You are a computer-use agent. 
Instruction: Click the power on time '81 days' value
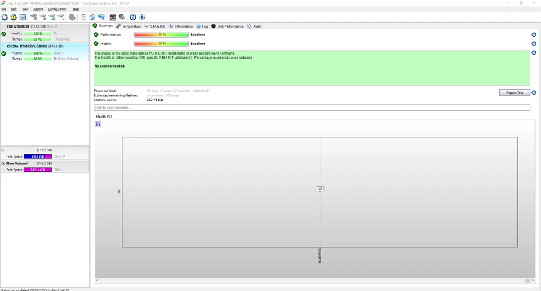pos(178,91)
